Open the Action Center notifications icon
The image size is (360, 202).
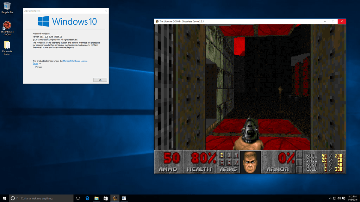344,198
